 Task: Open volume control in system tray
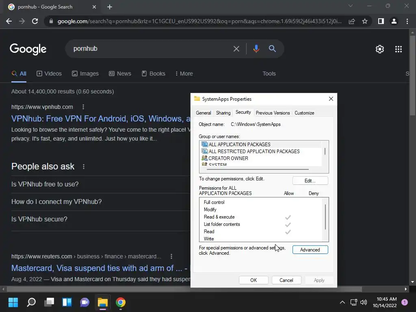[364, 302]
